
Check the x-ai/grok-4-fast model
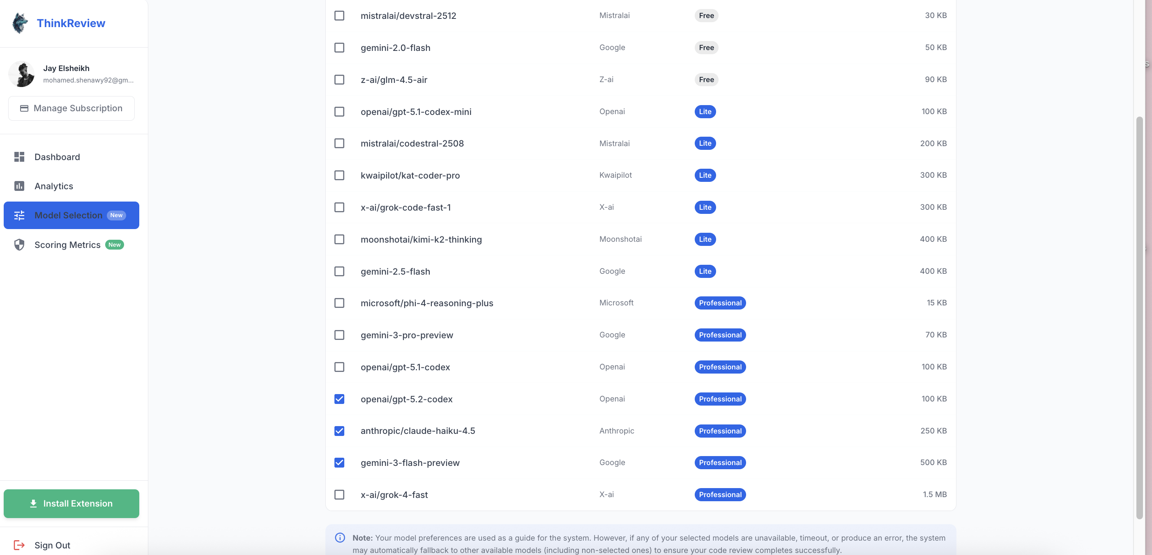[x=339, y=495]
